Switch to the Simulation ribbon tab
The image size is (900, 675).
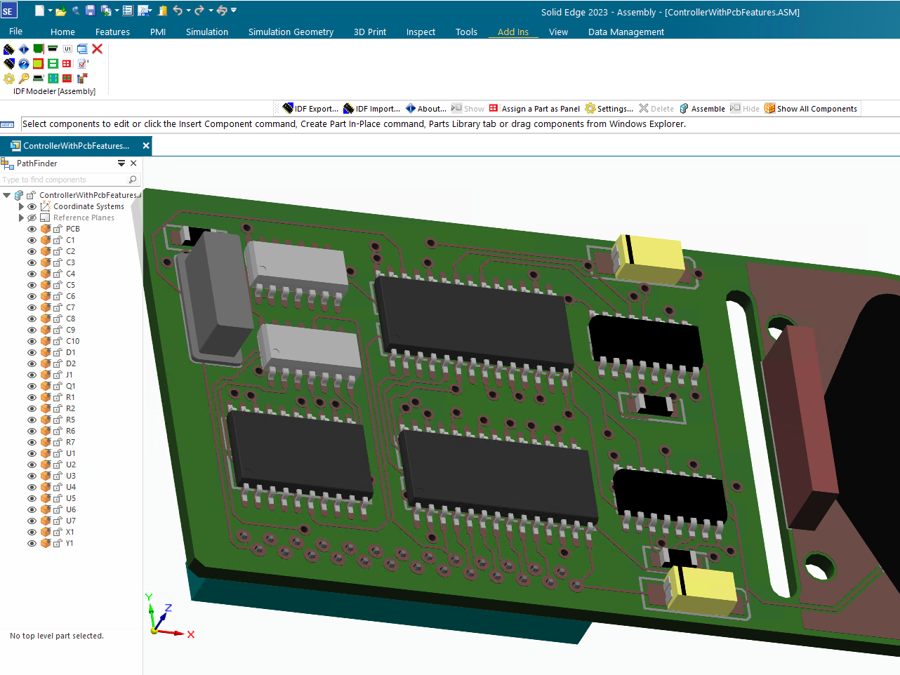tap(206, 32)
